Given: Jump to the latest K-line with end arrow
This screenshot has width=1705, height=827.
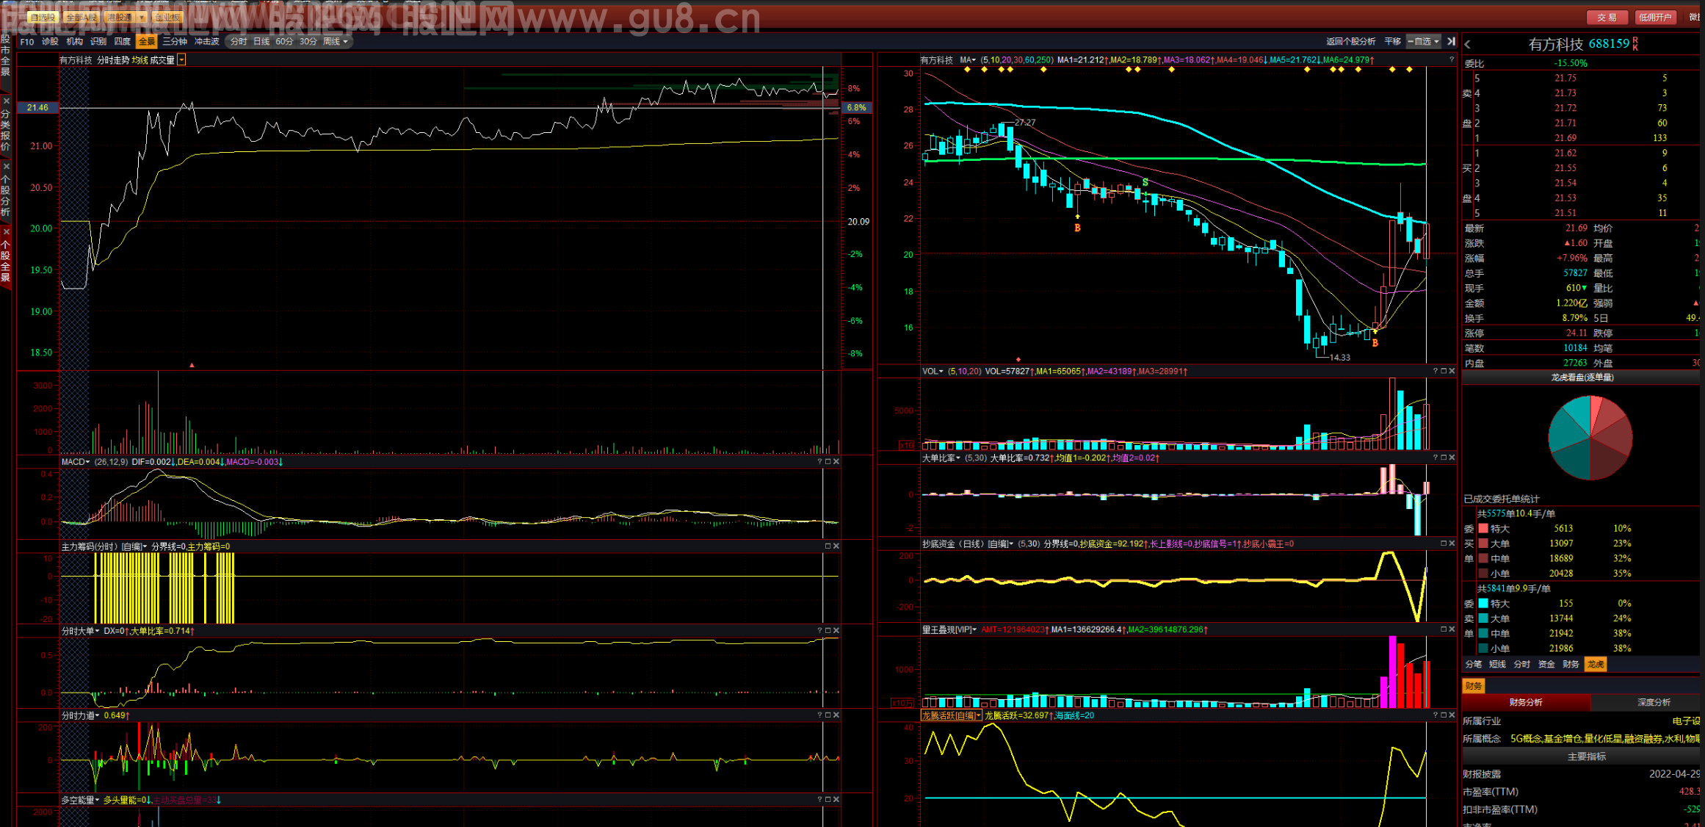Looking at the screenshot, I should [1452, 42].
